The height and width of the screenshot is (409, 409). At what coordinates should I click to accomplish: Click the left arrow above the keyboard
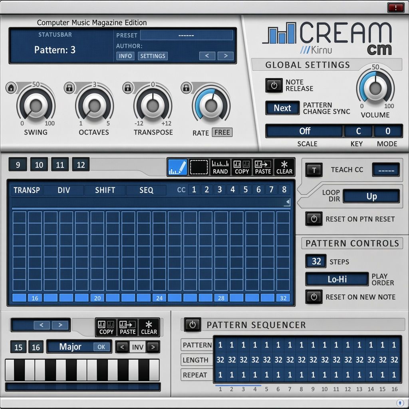[42, 325]
